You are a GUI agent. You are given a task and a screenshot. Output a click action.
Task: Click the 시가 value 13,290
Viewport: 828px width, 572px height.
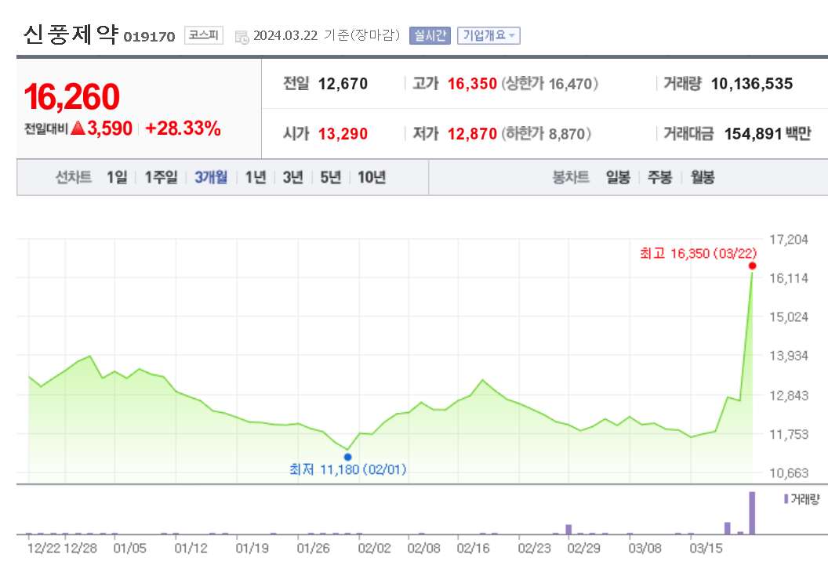pyautogui.click(x=343, y=133)
